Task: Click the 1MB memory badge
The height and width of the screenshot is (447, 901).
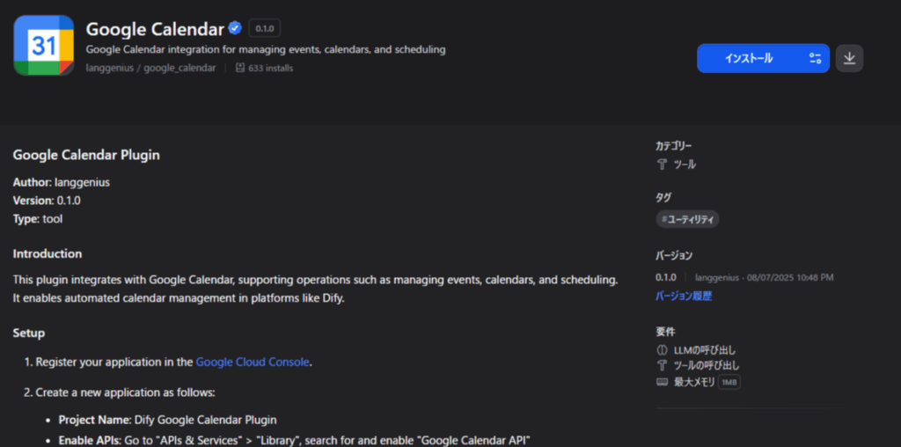Action: 729,382
